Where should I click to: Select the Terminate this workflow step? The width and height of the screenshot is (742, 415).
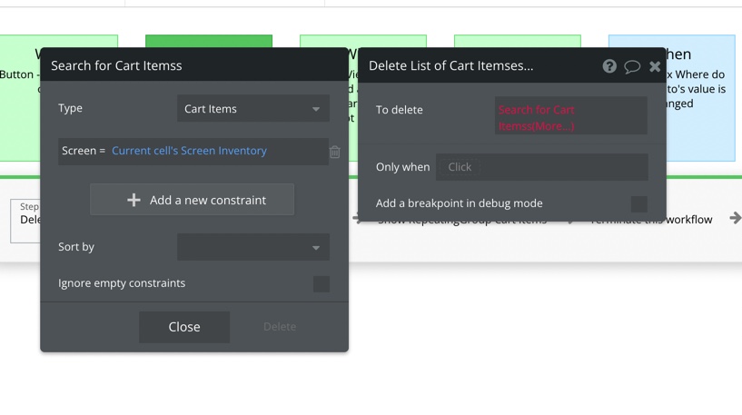click(x=689, y=220)
